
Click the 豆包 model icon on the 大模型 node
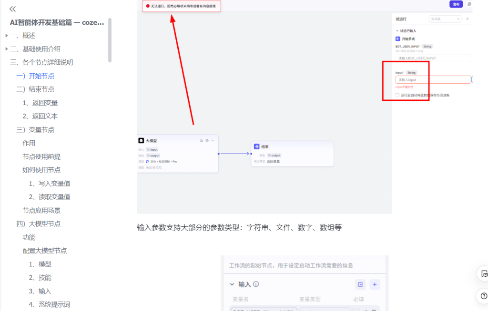click(147, 162)
